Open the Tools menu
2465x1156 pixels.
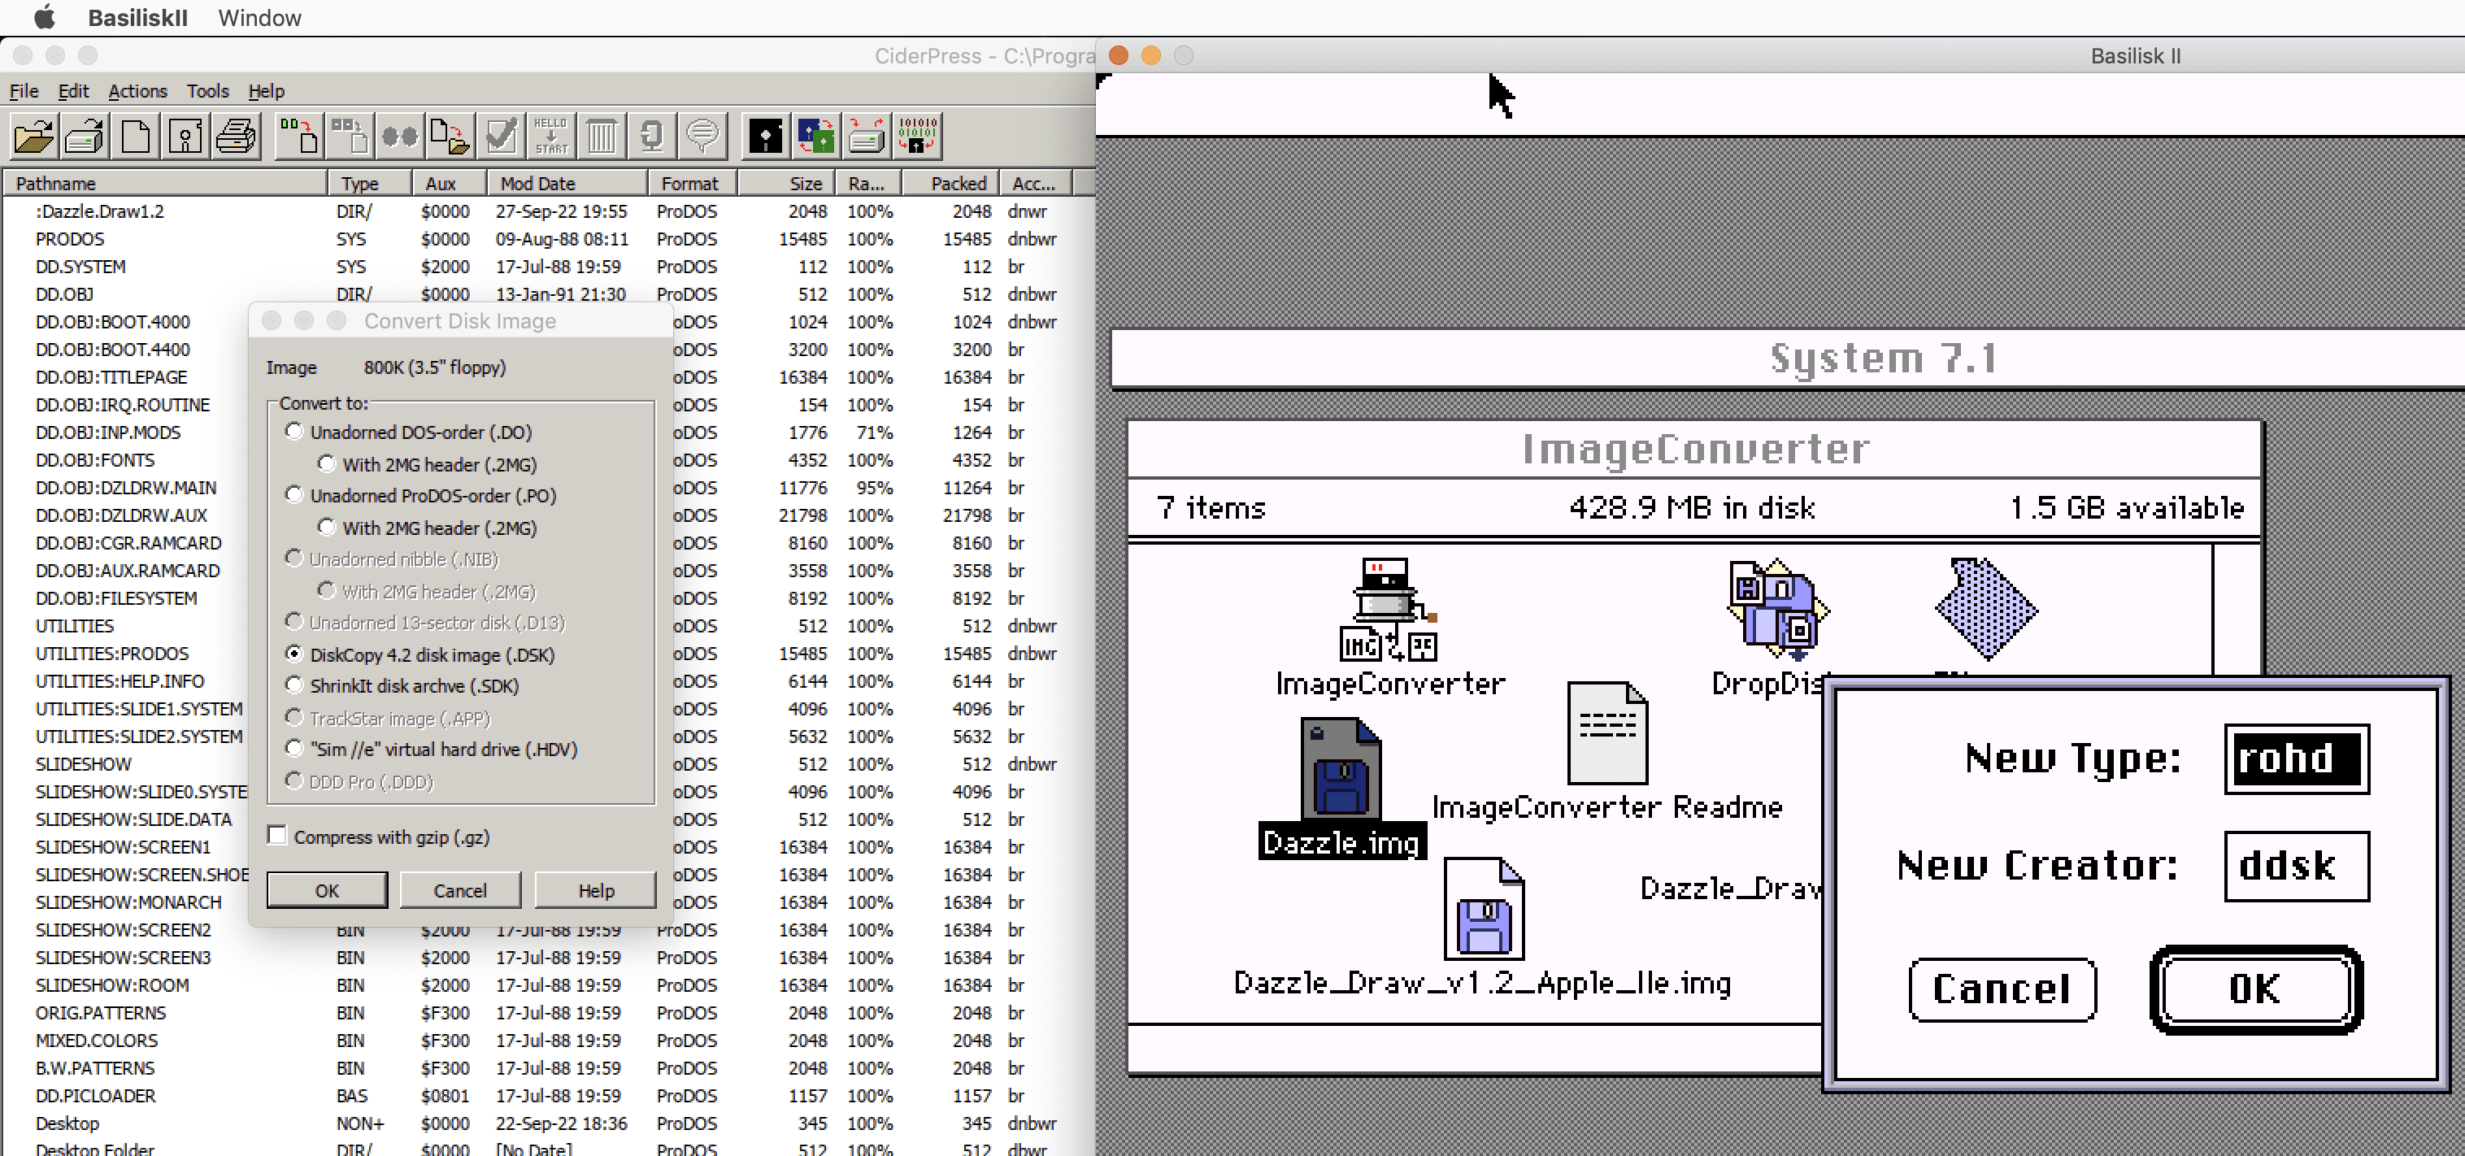point(207,91)
